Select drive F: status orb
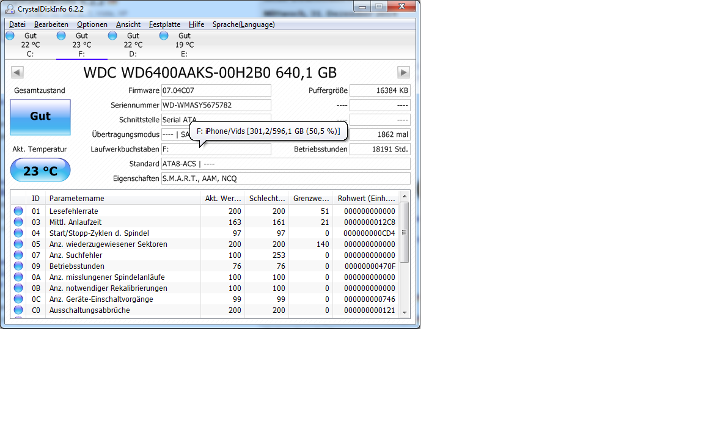704x440 pixels. 62,35
